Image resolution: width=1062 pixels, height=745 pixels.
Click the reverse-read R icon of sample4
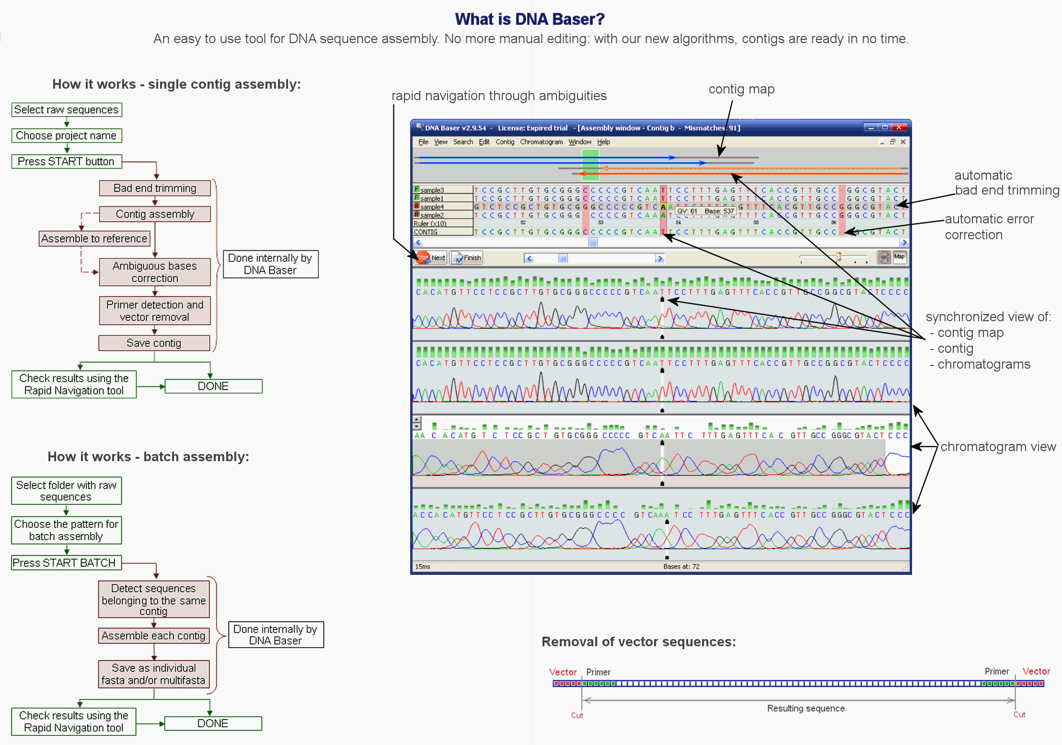(416, 206)
